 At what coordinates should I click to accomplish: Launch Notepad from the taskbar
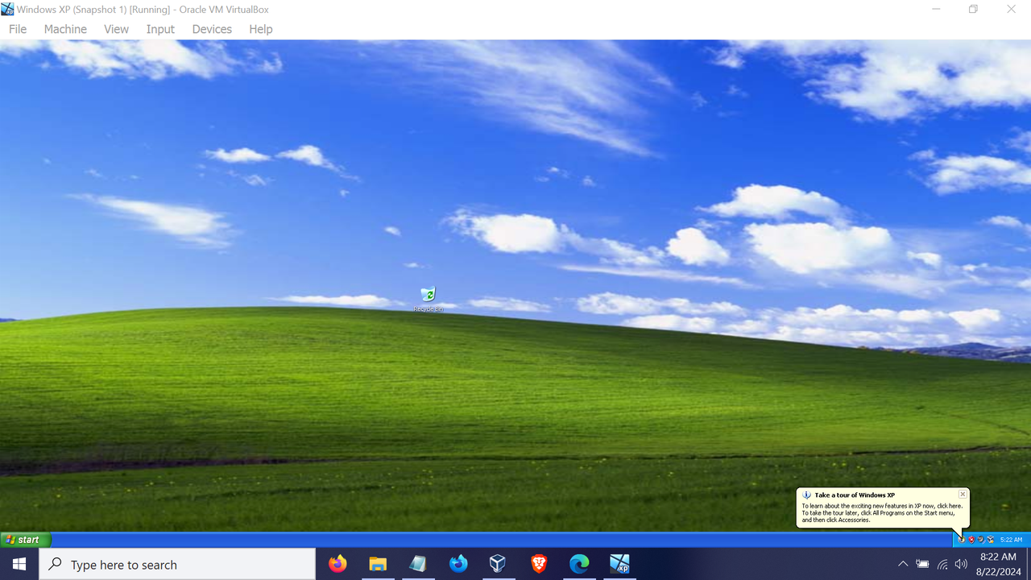417,563
